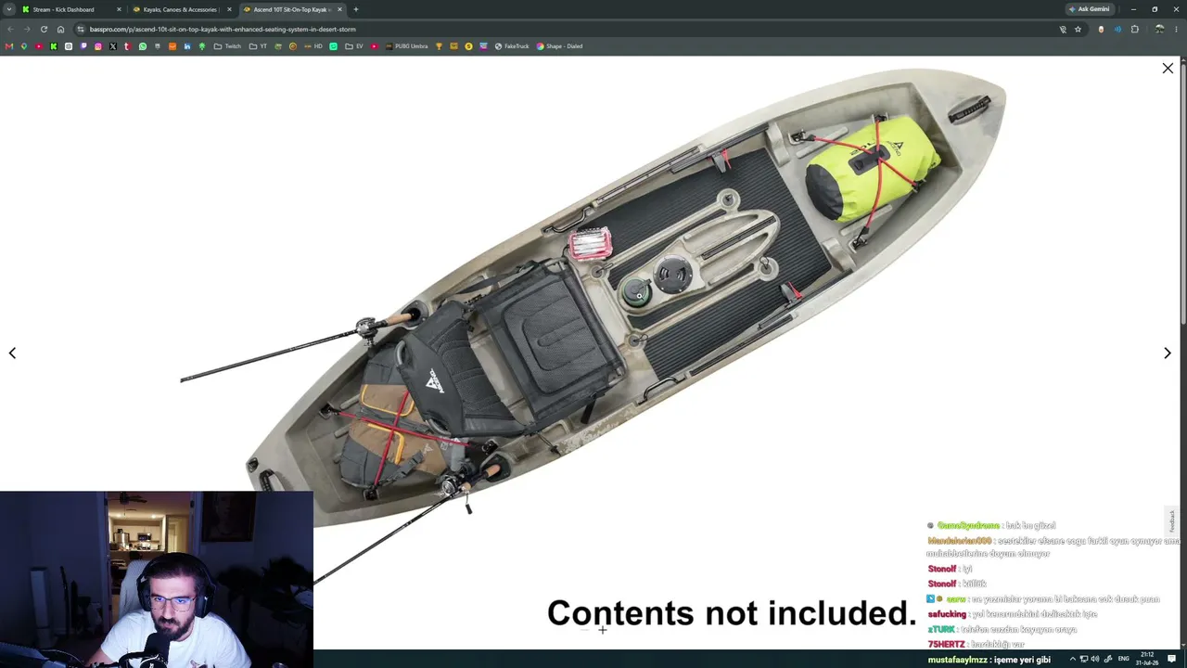Open the Chrome three-dot menu
The image size is (1187, 668).
1176,29
